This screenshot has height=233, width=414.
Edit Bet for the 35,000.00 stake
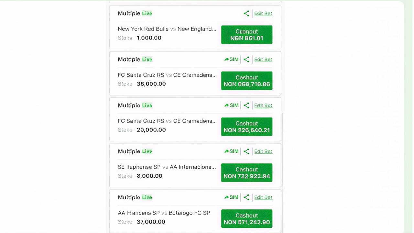(263, 59)
